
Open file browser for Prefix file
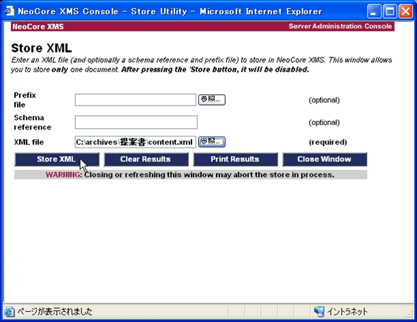(211, 100)
